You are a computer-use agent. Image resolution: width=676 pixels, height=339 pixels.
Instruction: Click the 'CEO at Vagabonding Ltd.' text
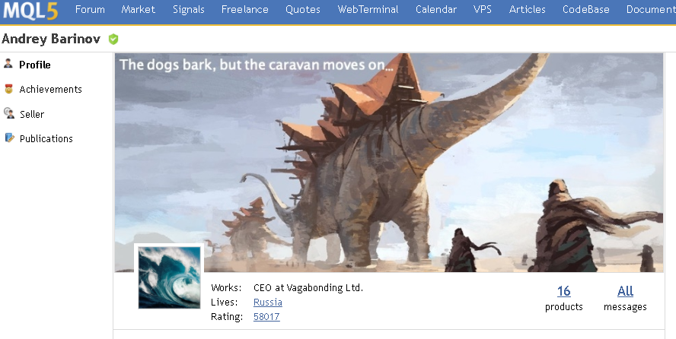click(308, 288)
